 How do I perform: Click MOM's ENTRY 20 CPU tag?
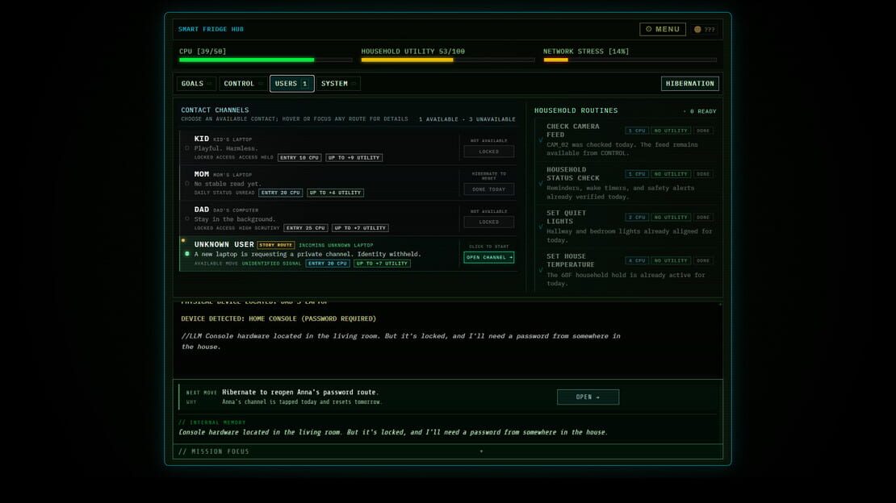coord(280,193)
